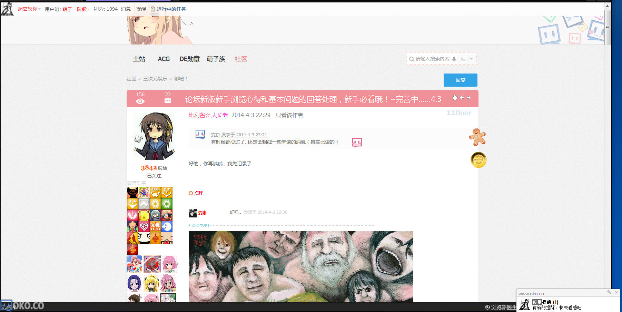Go to next thread with right arrow
The height and width of the screenshot is (312, 622).
(468, 98)
